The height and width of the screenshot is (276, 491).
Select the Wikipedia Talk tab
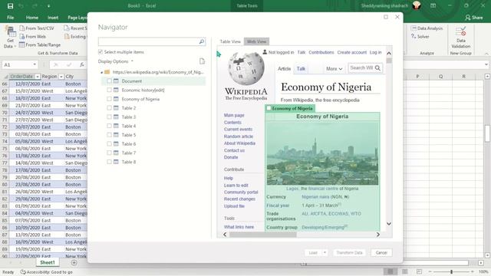tap(301, 68)
